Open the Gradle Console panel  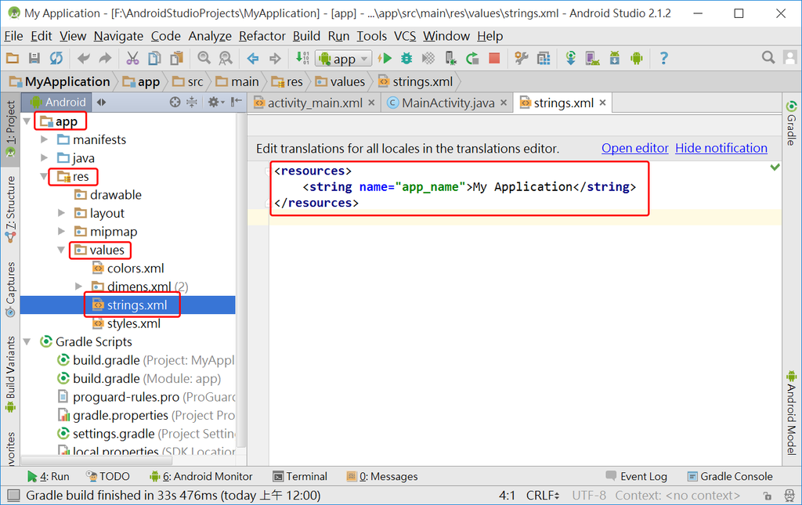[x=730, y=476]
